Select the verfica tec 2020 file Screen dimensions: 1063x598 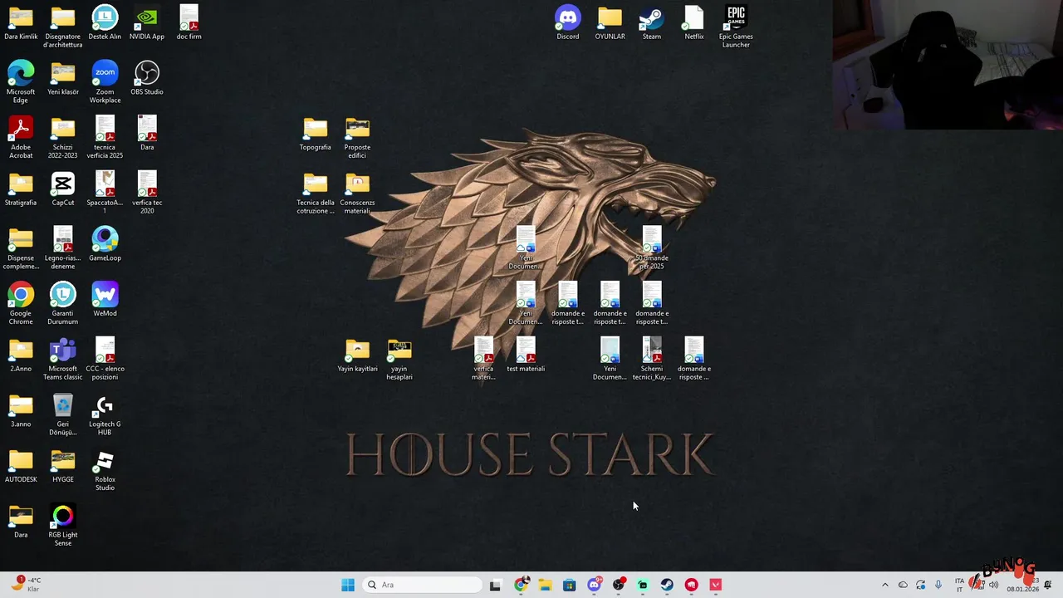147,194
